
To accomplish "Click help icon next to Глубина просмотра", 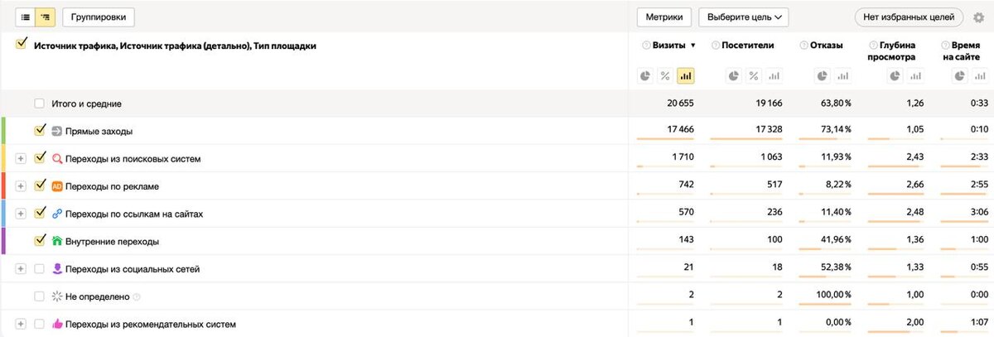I will (x=874, y=46).
